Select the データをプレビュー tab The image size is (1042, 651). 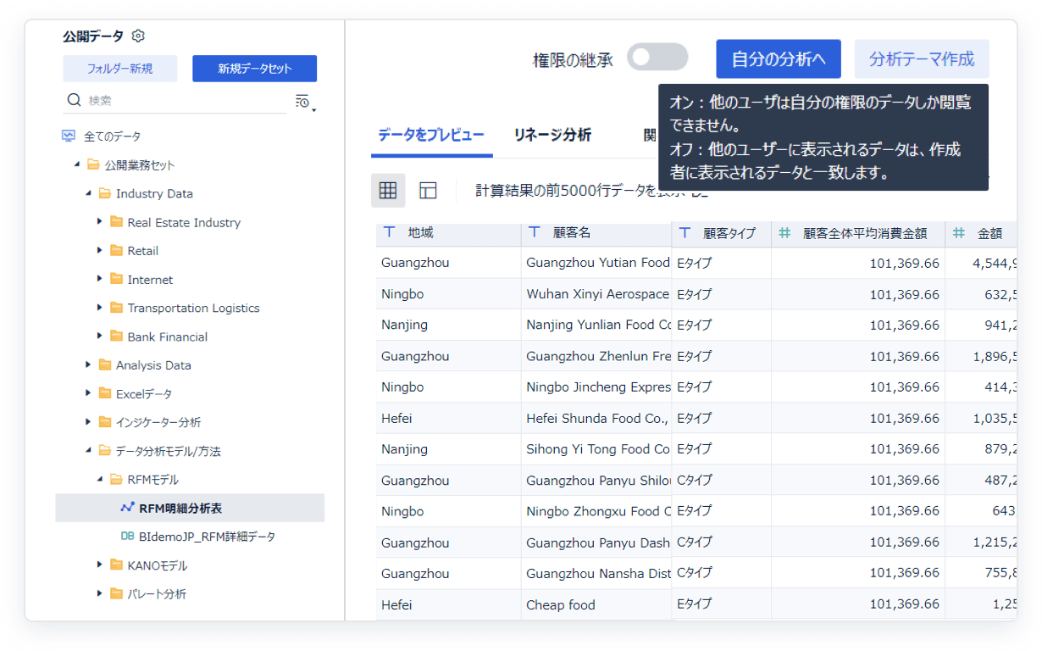(x=432, y=132)
